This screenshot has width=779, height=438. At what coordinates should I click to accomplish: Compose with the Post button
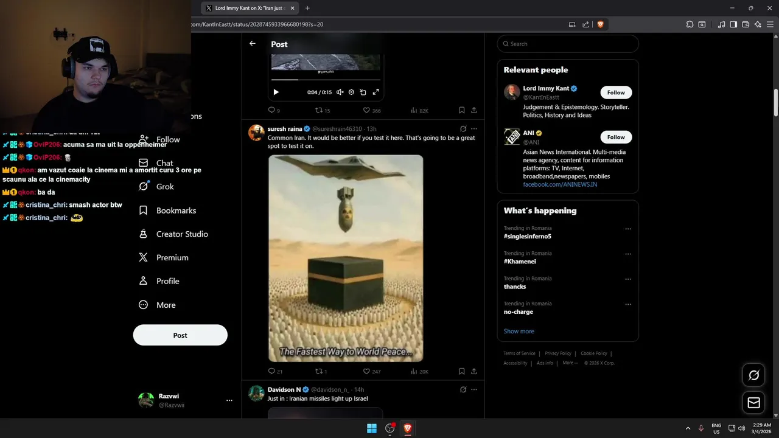point(180,335)
